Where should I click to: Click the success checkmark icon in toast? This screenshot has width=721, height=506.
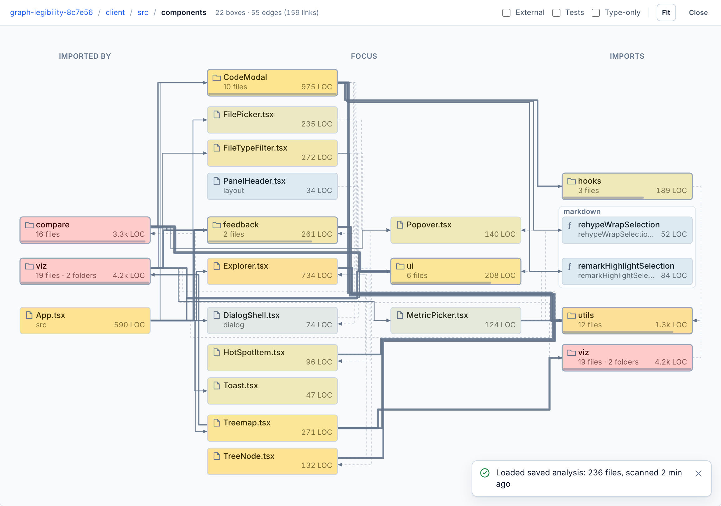point(485,473)
